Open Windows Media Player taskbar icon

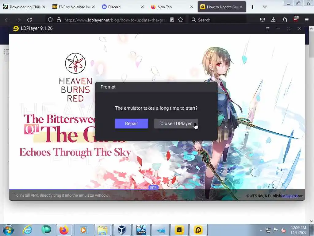click(x=83, y=230)
